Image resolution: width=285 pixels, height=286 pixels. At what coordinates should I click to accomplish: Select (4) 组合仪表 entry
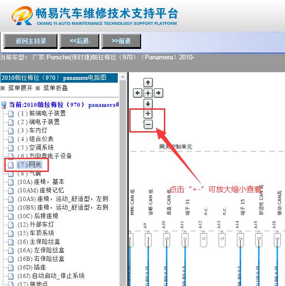(x=35, y=139)
